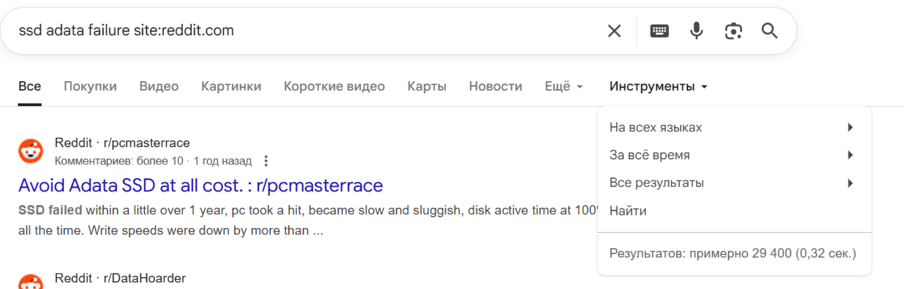Click the magnifying glass search button
This screenshot has width=904, height=289.
pos(769,31)
